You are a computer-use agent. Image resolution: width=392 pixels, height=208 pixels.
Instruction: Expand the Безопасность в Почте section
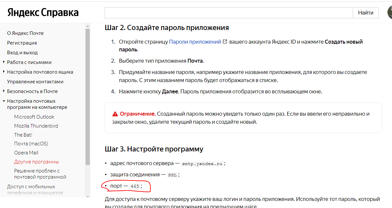coord(4,91)
